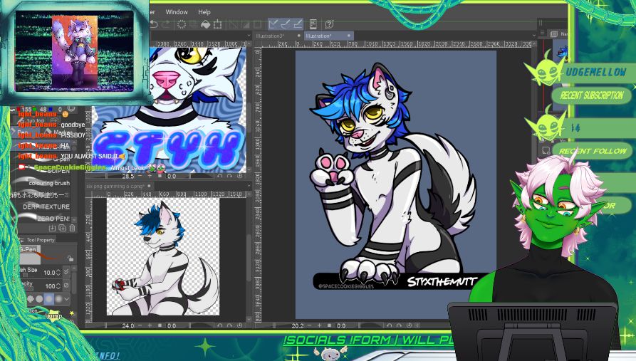Viewport: 636px width, 361px height.
Task: Reset rotation of the main canvas
Action: (409, 325)
